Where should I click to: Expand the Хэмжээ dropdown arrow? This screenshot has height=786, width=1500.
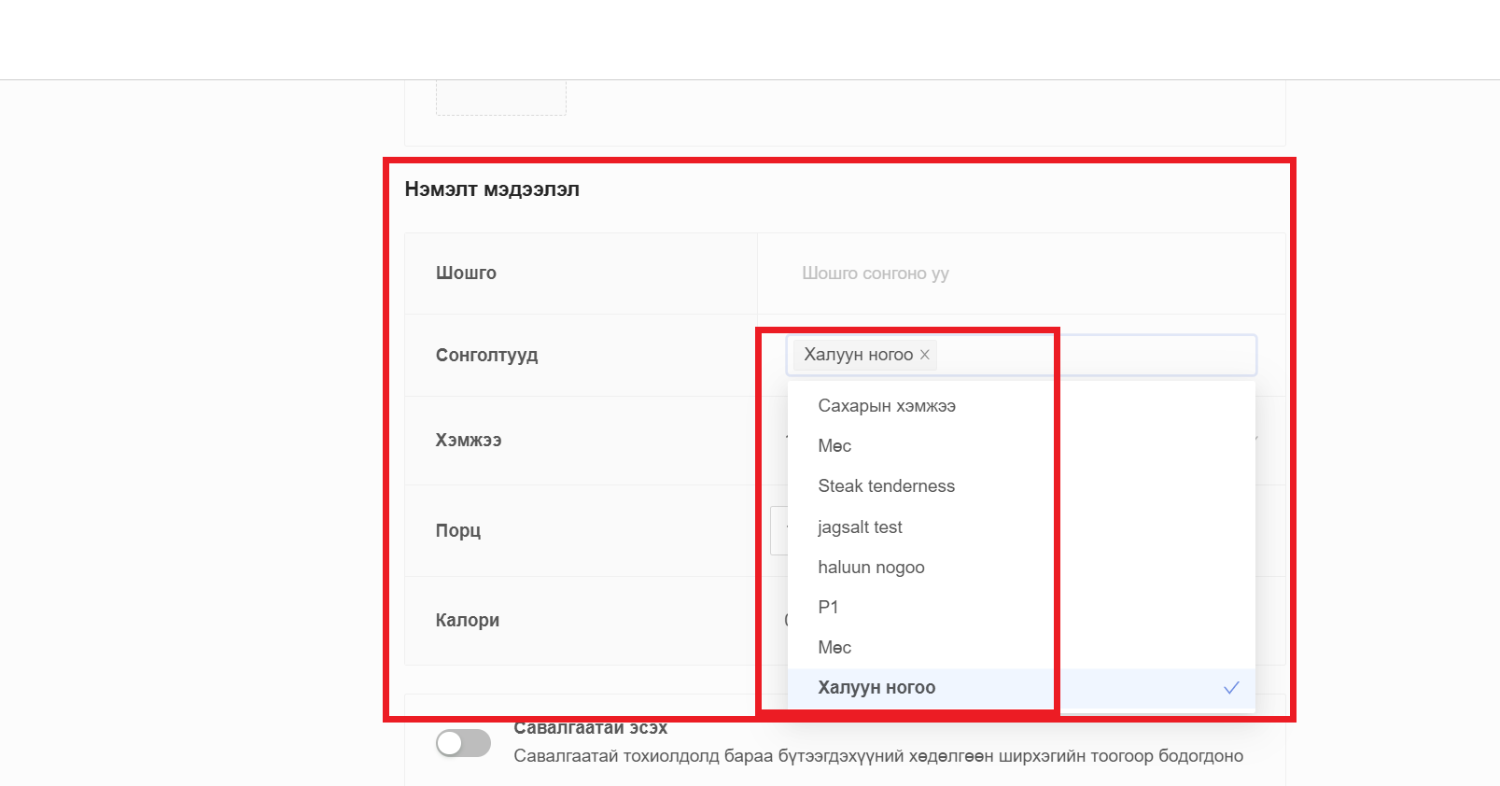point(1255,439)
